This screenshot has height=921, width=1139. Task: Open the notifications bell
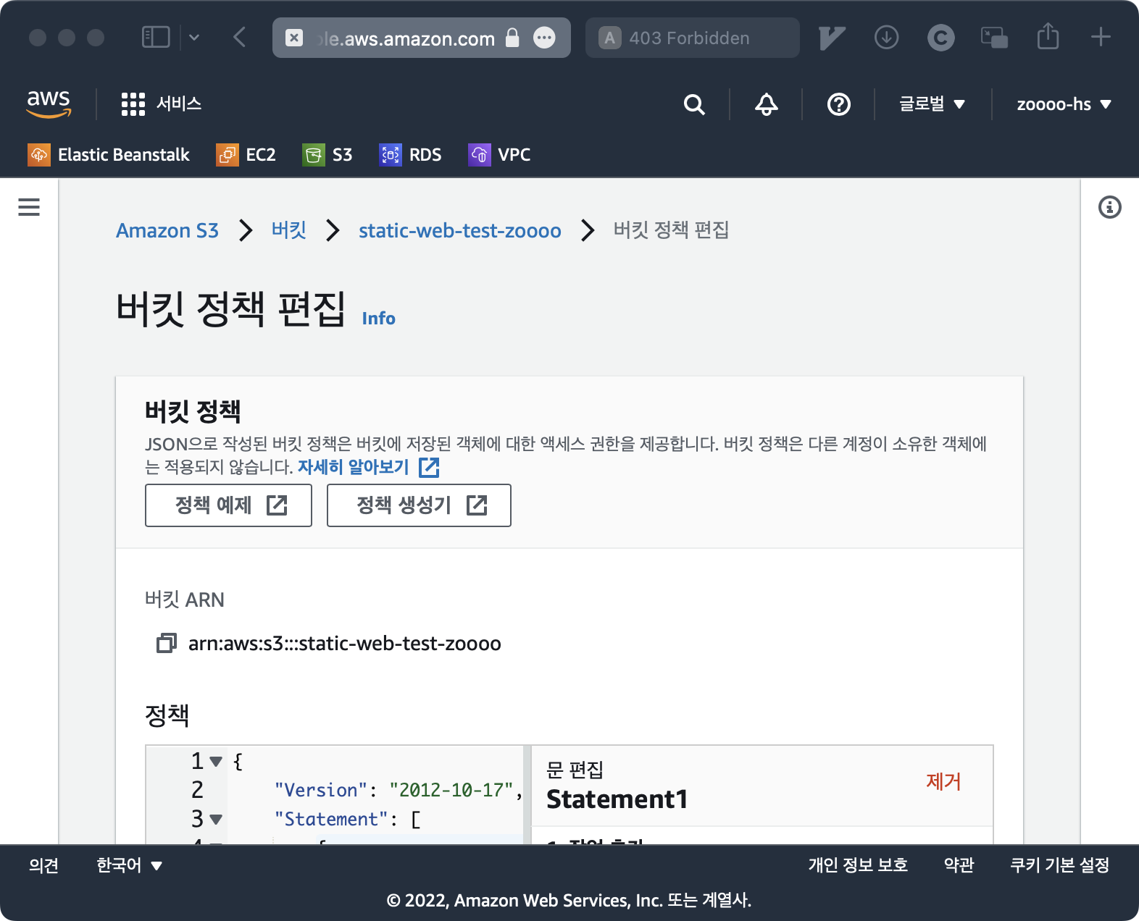(x=766, y=104)
